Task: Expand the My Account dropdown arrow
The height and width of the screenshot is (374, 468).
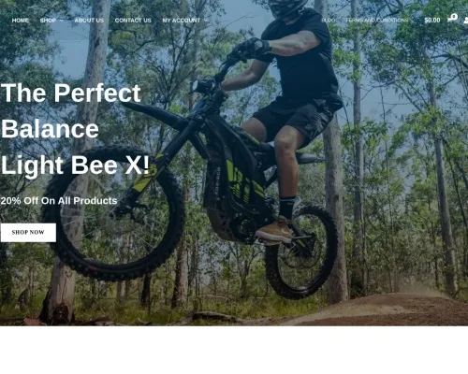Action: click(206, 21)
